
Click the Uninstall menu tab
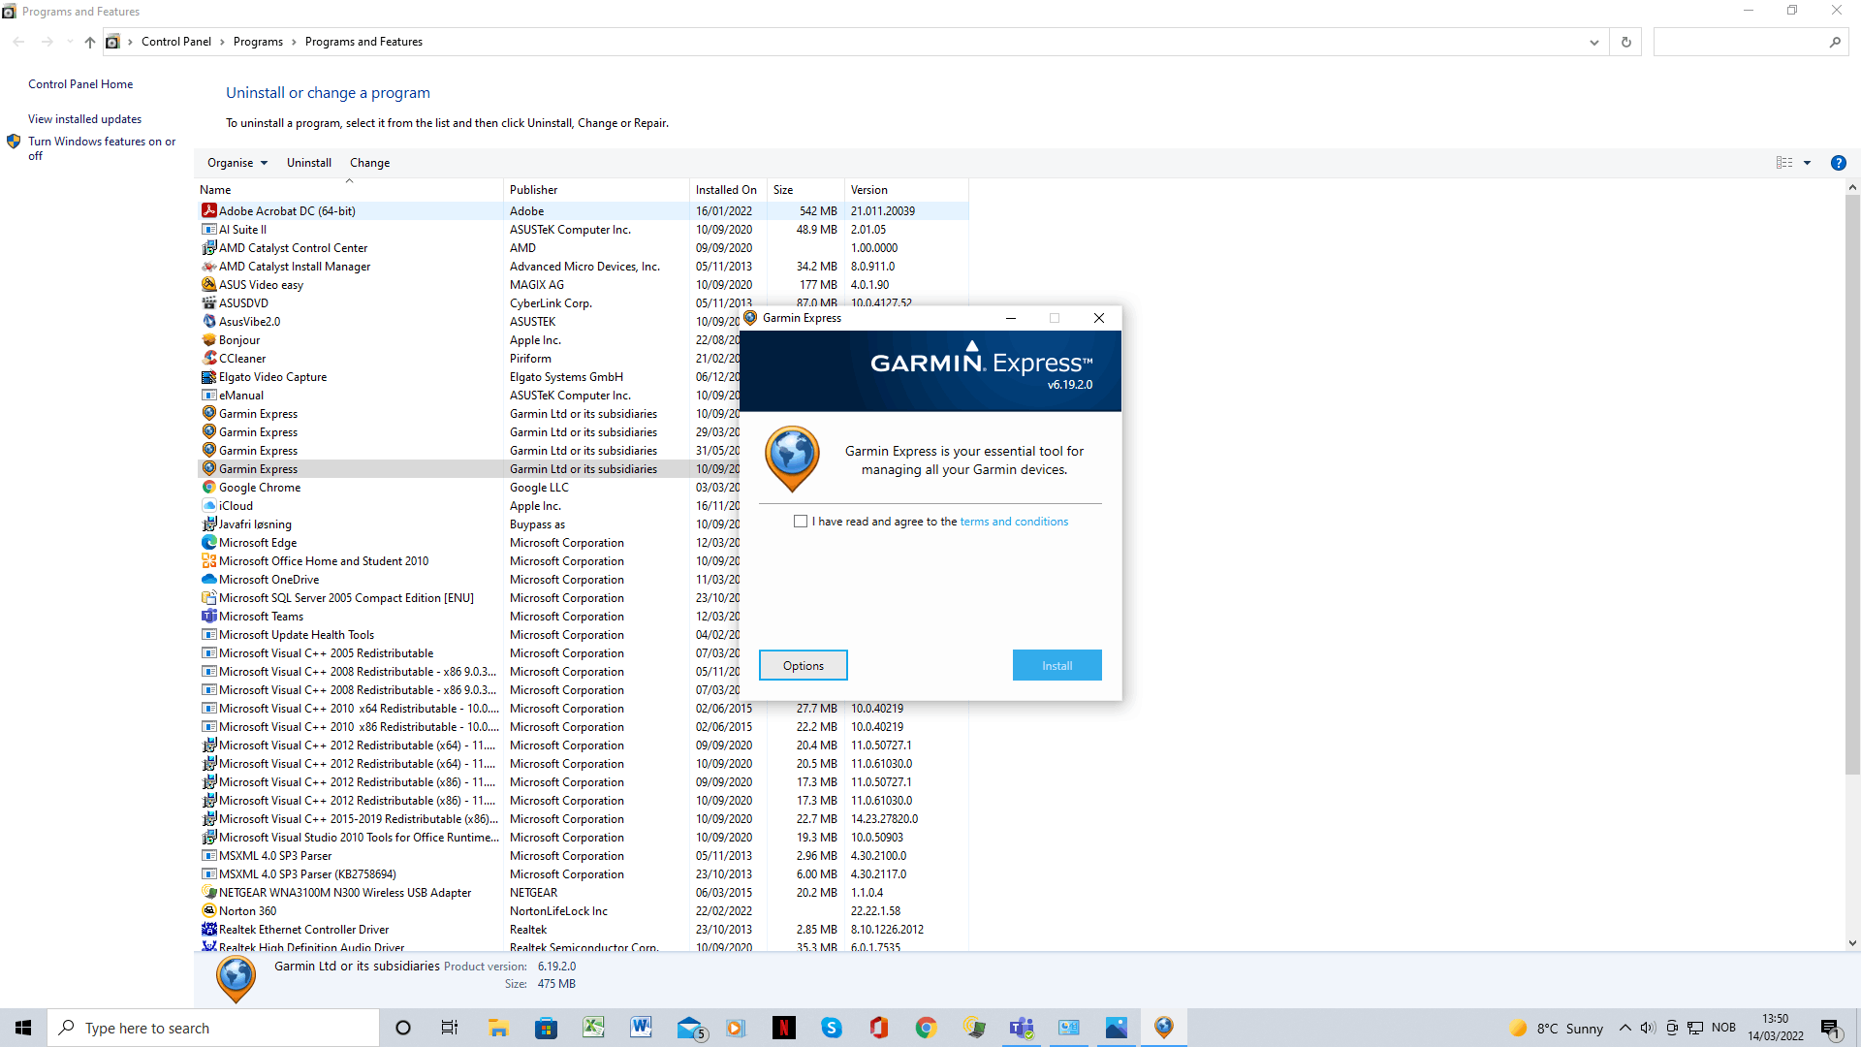[308, 162]
